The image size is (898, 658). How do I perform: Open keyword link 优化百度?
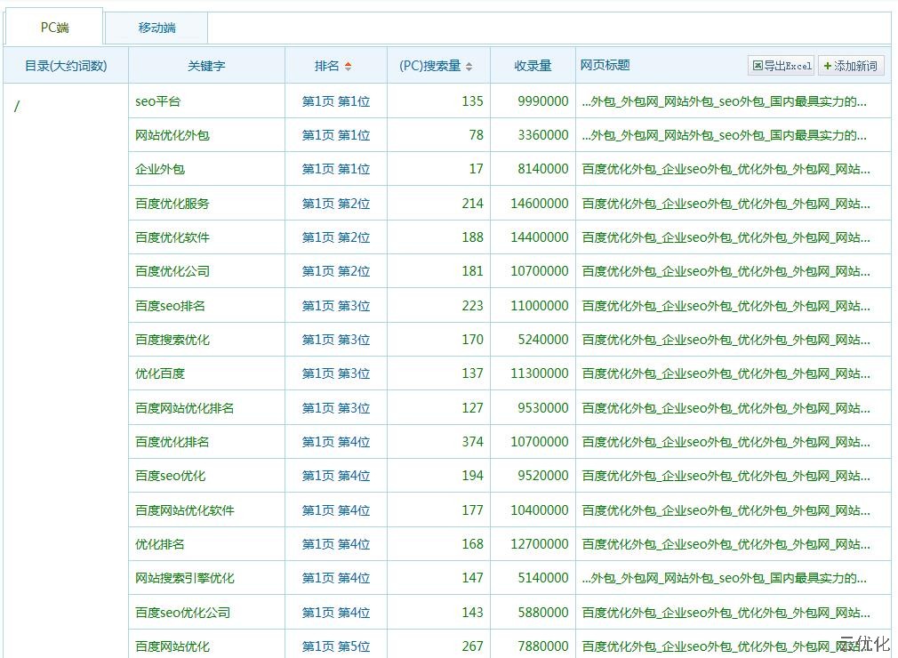coord(160,373)
